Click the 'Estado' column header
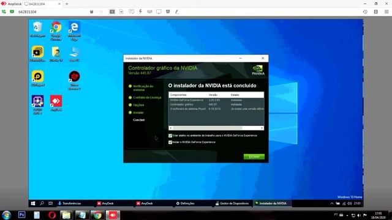 click(235, 95)
